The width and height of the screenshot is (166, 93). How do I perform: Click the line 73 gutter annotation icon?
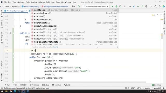click(x=10, y=33)
